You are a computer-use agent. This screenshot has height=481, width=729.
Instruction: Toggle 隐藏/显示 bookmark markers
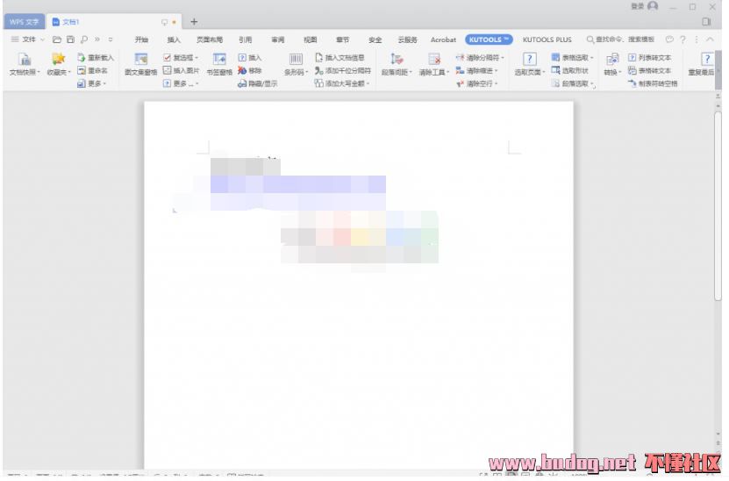(x=258, y=83)
